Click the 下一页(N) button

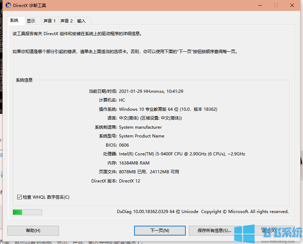[160, 231]
